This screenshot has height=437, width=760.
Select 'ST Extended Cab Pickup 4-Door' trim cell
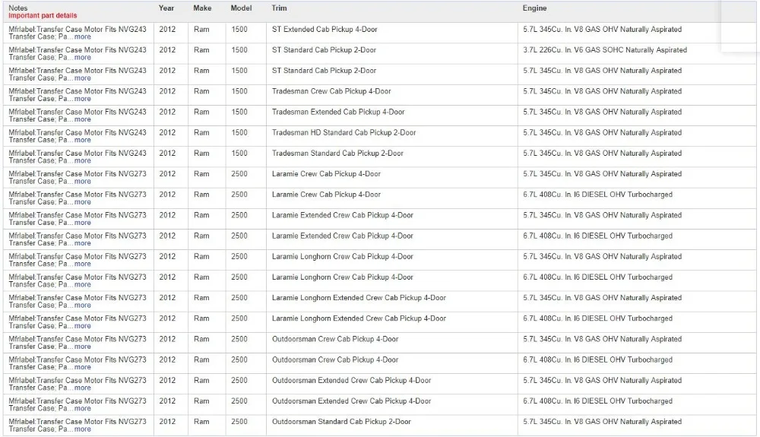[x=325, y=30]
